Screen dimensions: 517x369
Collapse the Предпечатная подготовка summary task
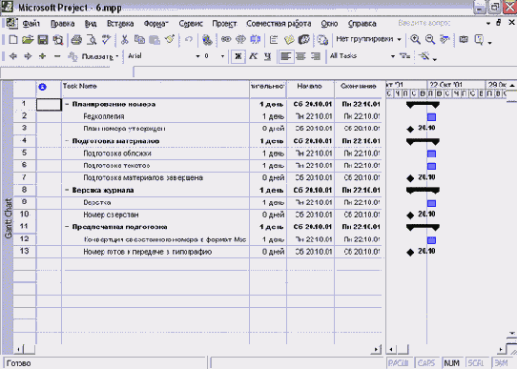pos(67,227)
